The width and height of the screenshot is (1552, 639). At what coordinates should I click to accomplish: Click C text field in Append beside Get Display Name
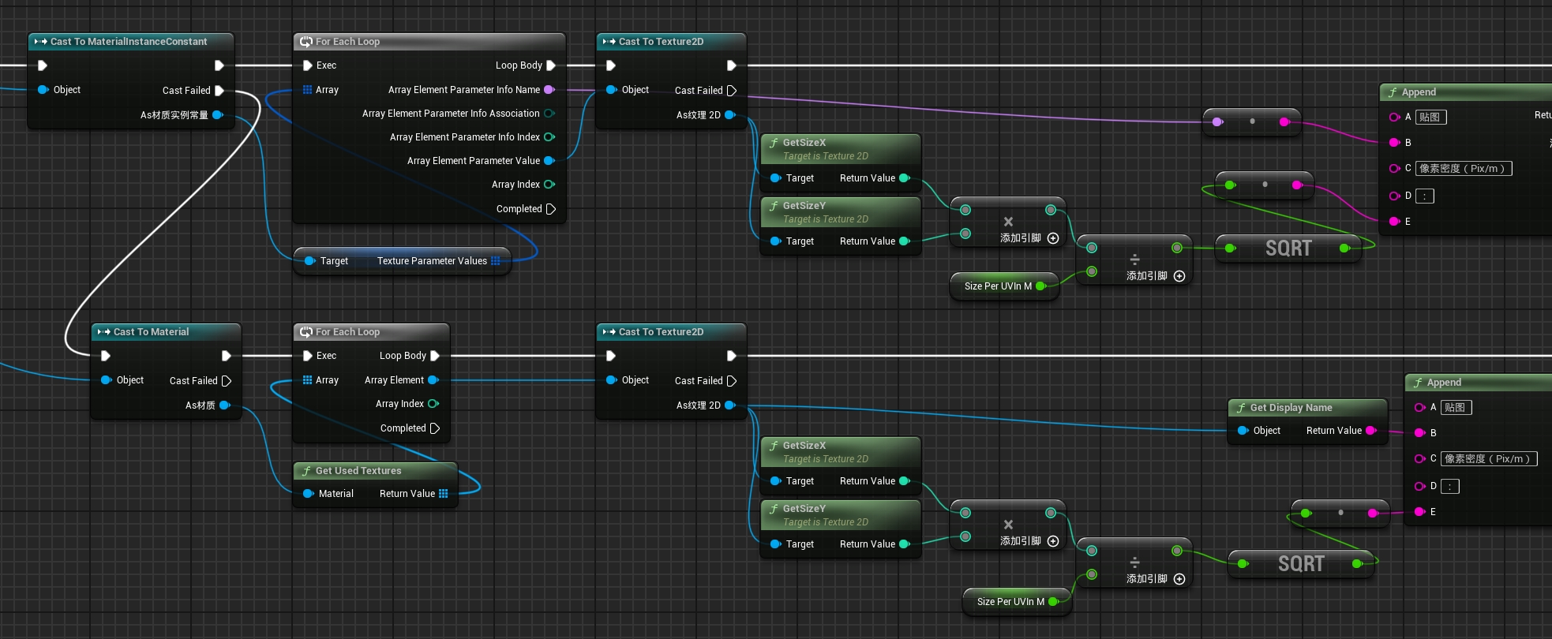(x=1488, y=459)
